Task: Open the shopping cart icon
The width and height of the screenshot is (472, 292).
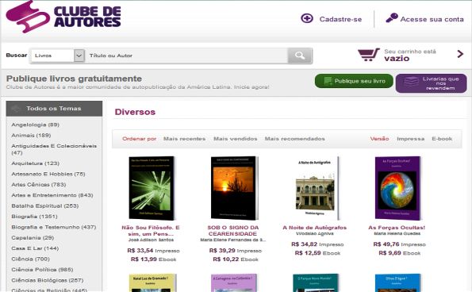Action: (x=368, y=55)
